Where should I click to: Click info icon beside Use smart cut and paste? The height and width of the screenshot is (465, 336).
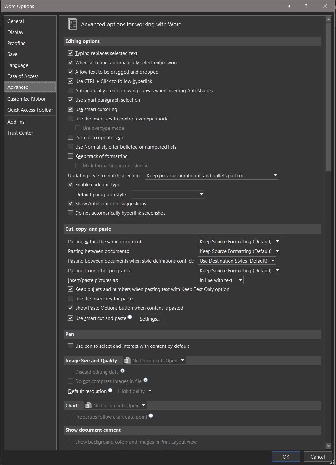coord(130,317)
